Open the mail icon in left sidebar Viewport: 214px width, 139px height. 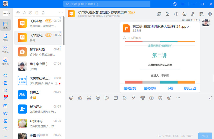[5, 106]
